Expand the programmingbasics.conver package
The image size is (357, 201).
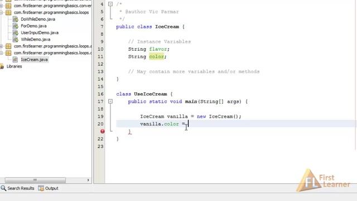1,6
